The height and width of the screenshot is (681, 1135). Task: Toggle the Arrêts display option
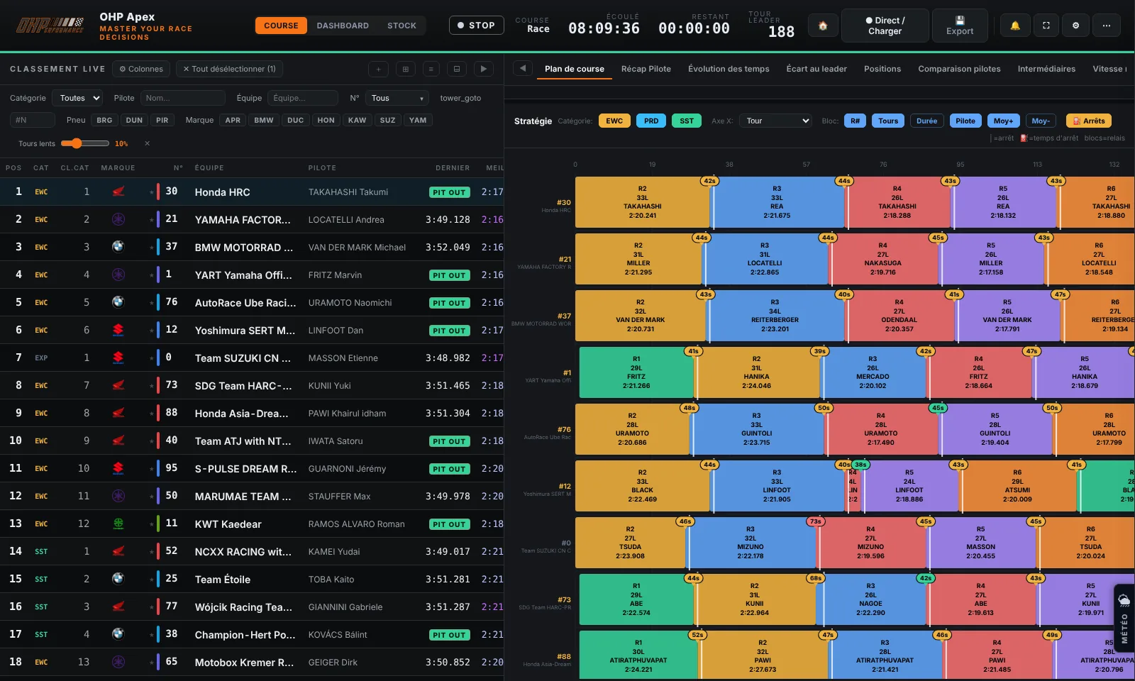click(x=1089, y=121)
